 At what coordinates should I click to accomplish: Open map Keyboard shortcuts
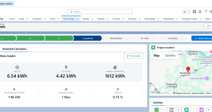pos(183,93)
